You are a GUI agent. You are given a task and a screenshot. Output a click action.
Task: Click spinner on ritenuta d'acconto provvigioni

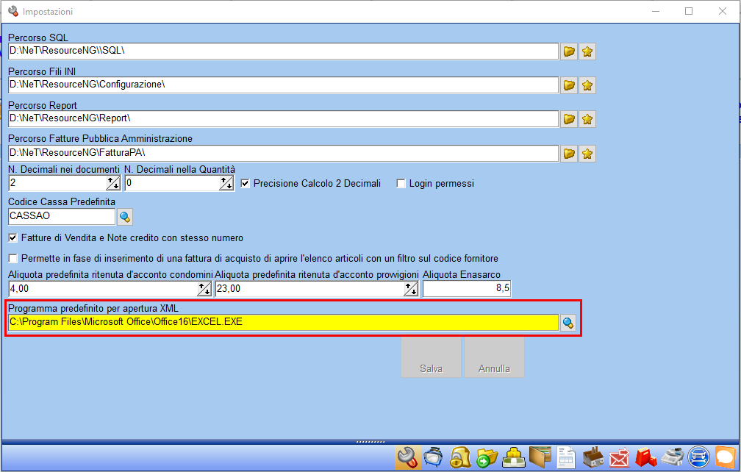point(411,289)
